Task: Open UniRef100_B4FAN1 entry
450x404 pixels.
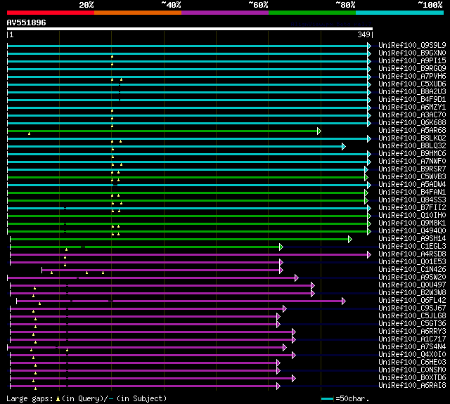Action: [412, 193]
